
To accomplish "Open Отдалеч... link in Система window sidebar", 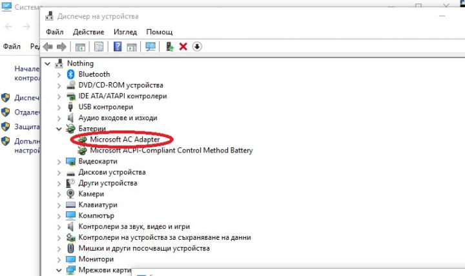I will [26, 112].
